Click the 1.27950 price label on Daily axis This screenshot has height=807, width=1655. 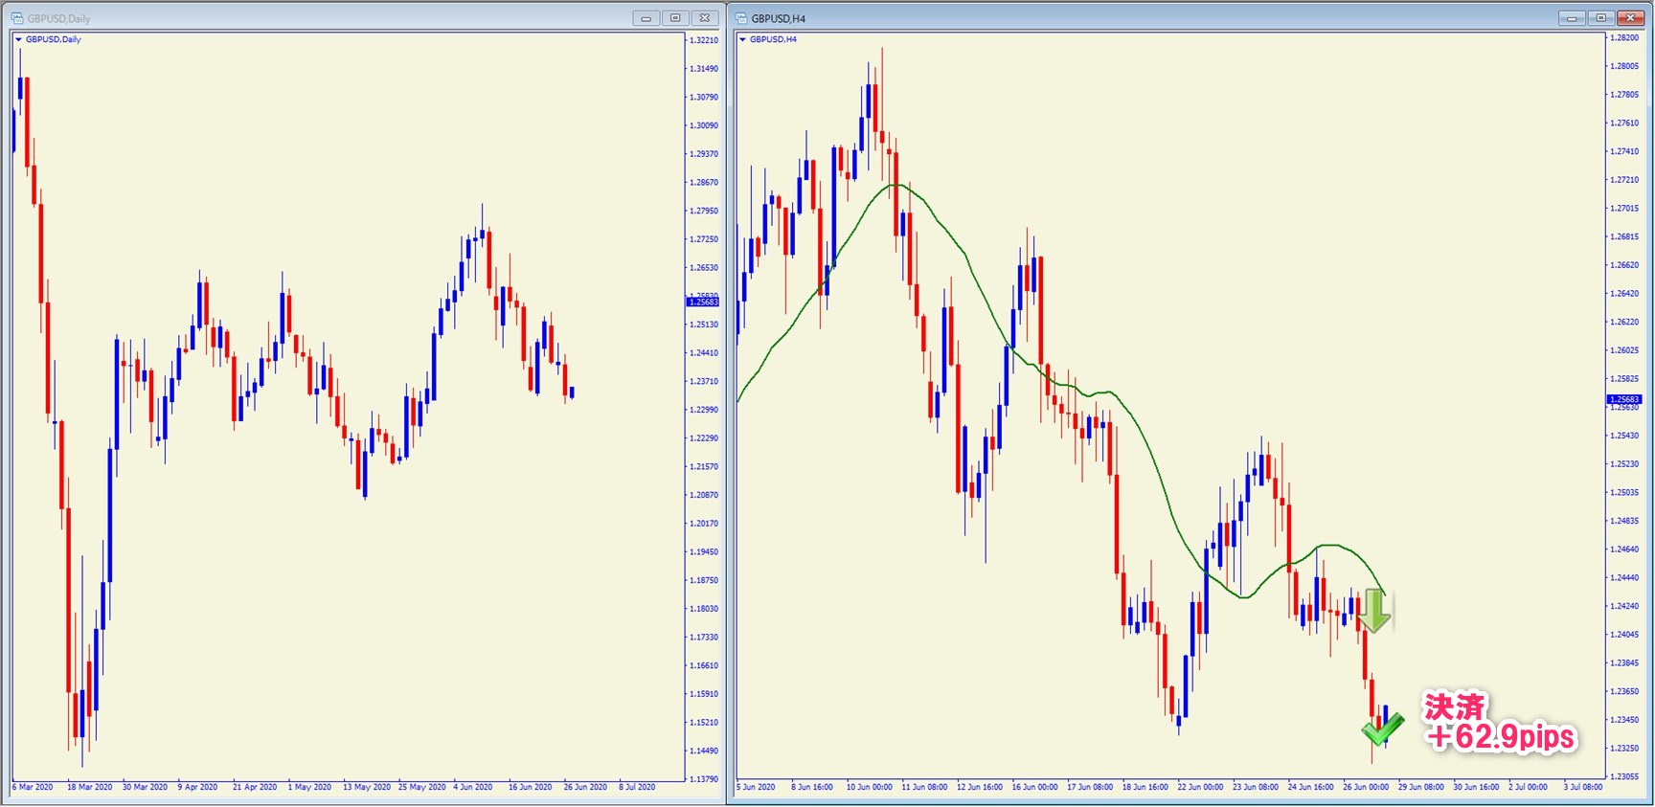704,211
